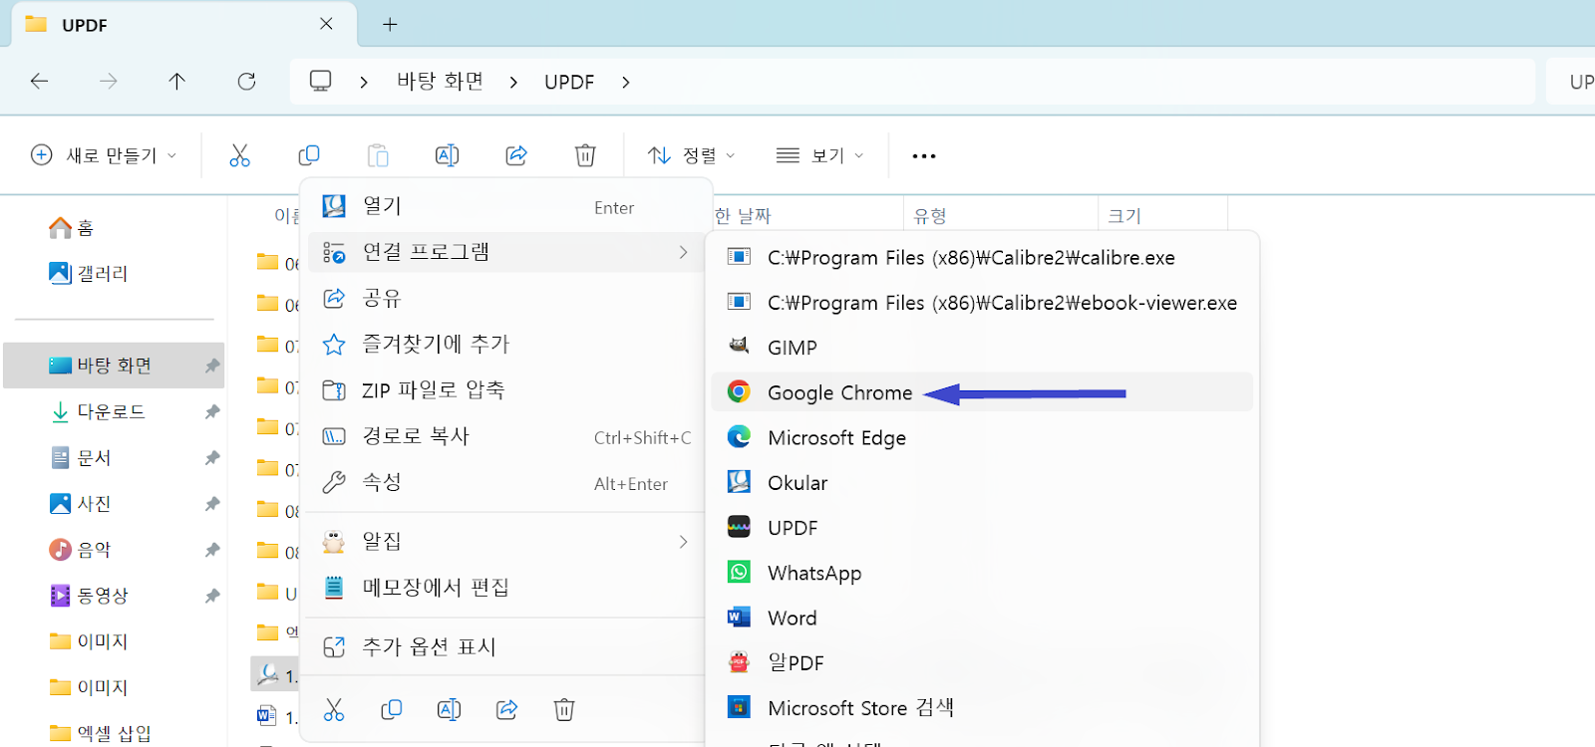Image resolution: width=1595 pixels, height=747 pixels.
Task: Open the three-dot See more menu
Action: (x=924, y=155)
